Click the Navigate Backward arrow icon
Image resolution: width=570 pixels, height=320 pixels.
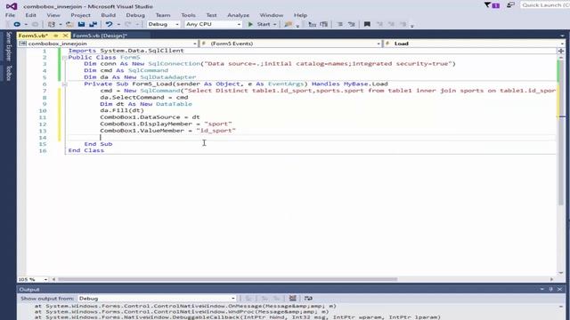tap(17, 24)
